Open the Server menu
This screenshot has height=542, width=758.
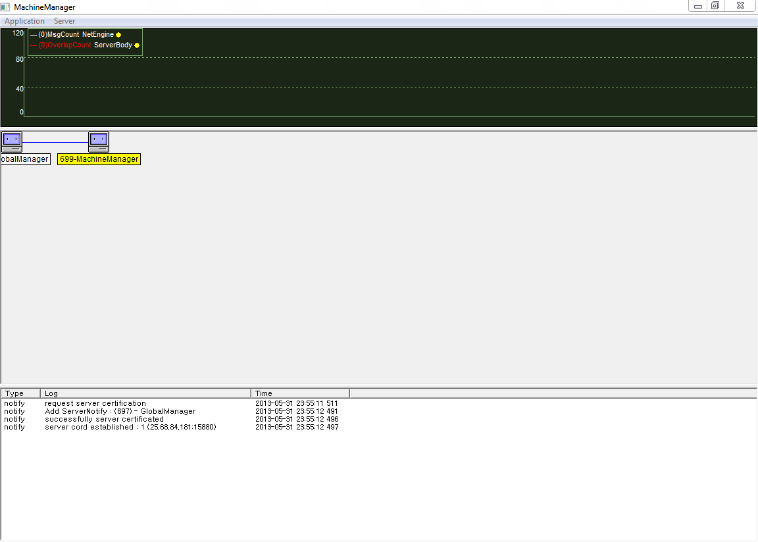pyautogui.click(x=64, y=21)
